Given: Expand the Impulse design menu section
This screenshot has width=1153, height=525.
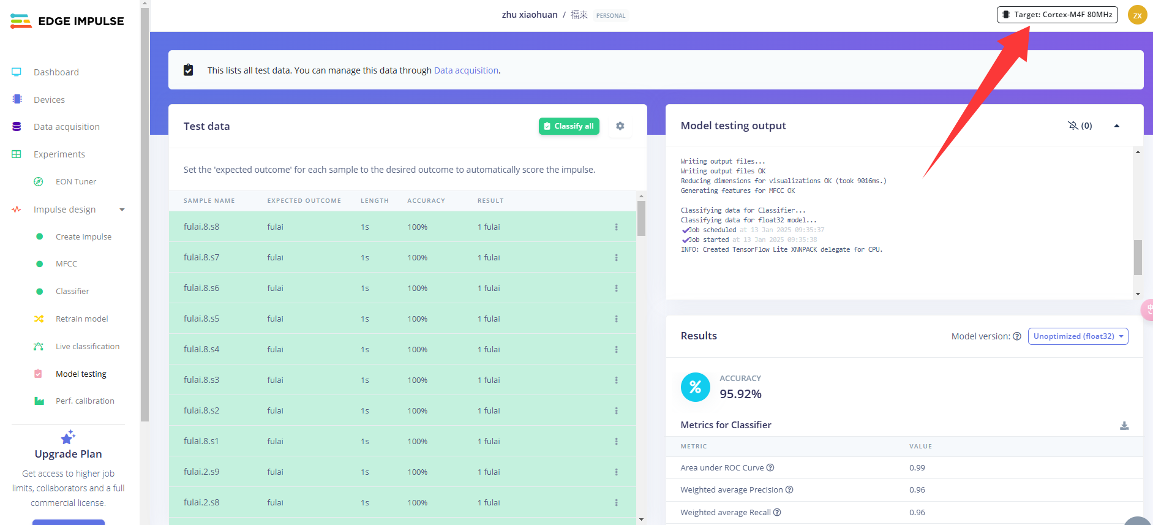Looking at the screenshot, I should point(122,210).
